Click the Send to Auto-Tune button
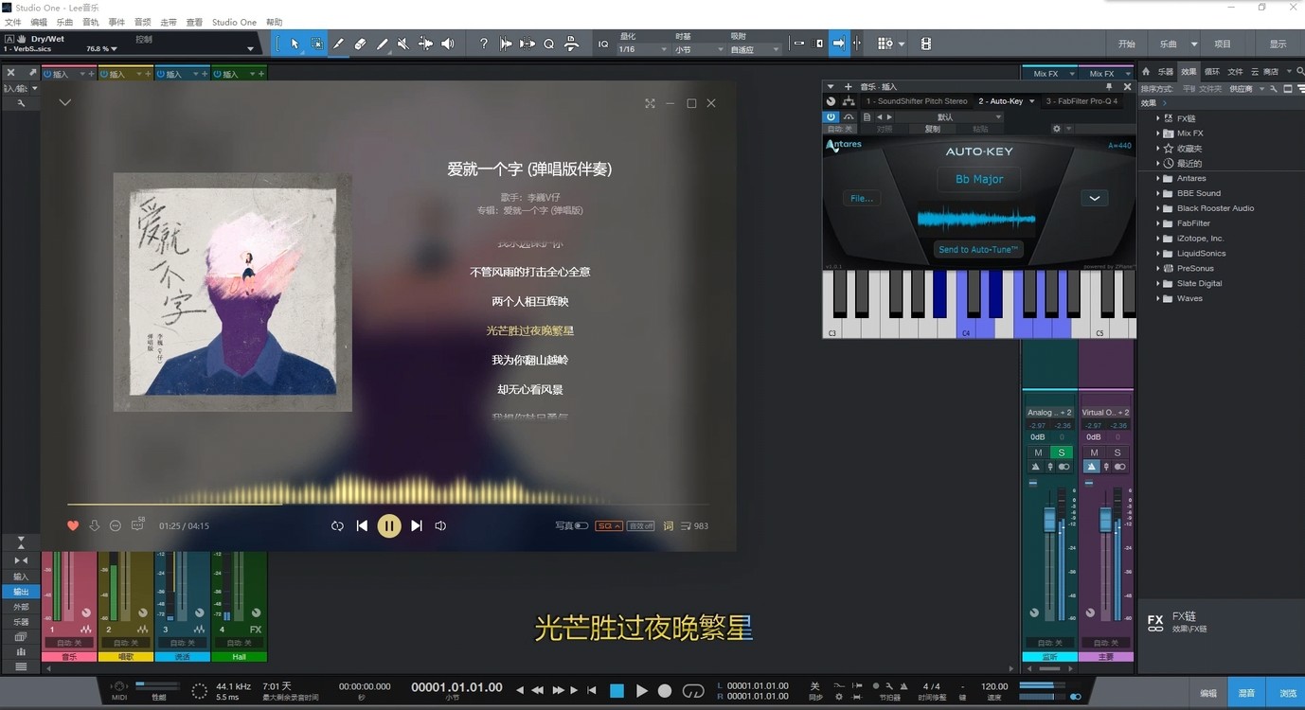 click(x=978, y=249)
